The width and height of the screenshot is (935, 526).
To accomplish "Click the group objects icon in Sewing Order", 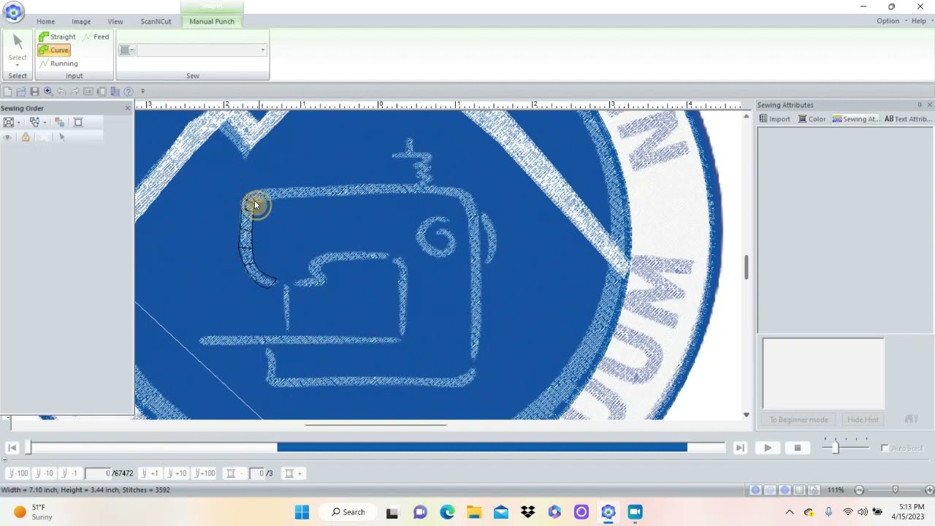I will pos(34,122).
